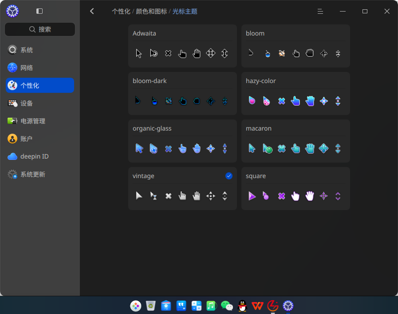Click the checkmark on the vintage theme

229,176
